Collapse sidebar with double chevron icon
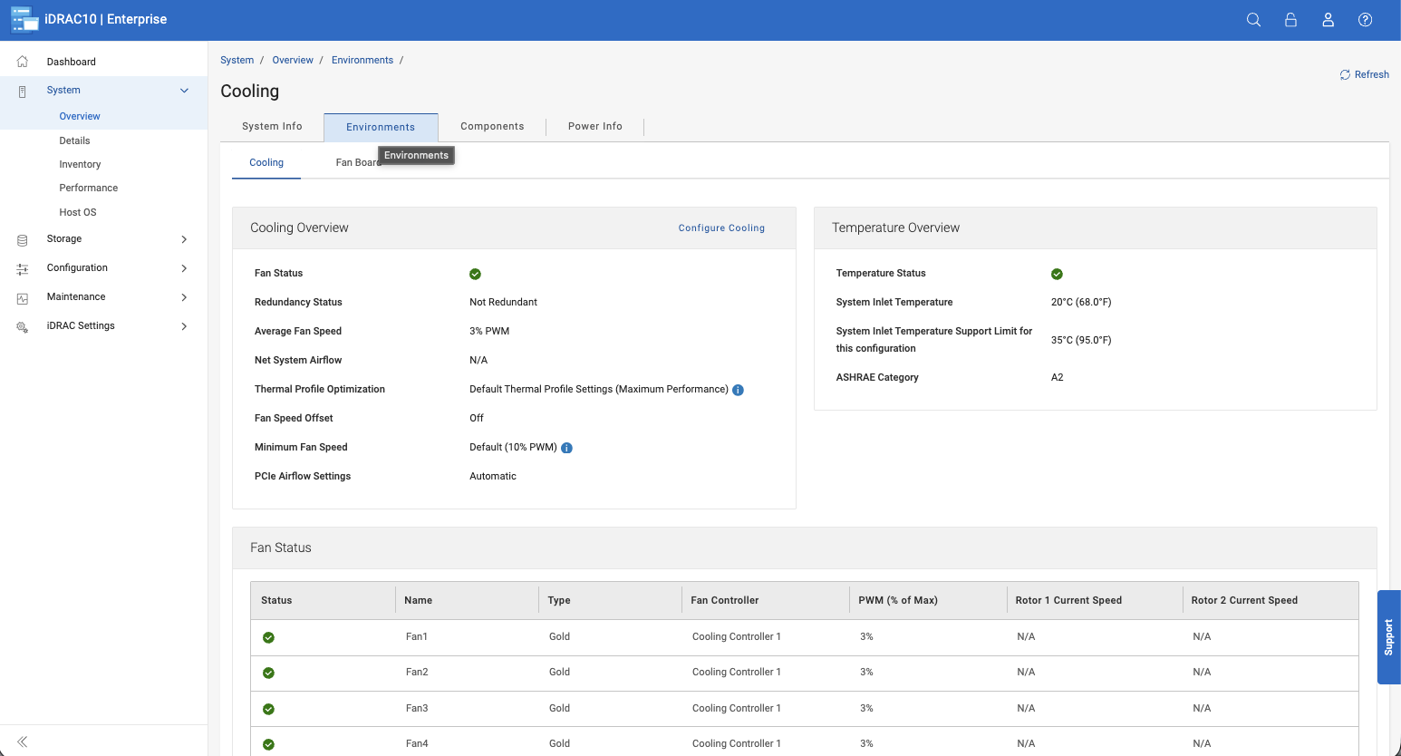The width and height of the screenshot is (1401, 756). [23, 741]
